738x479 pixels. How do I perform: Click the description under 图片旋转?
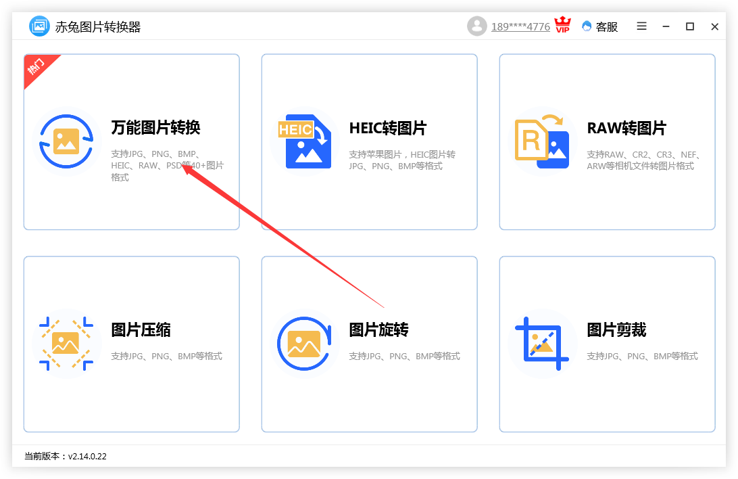tap(404, 356)
